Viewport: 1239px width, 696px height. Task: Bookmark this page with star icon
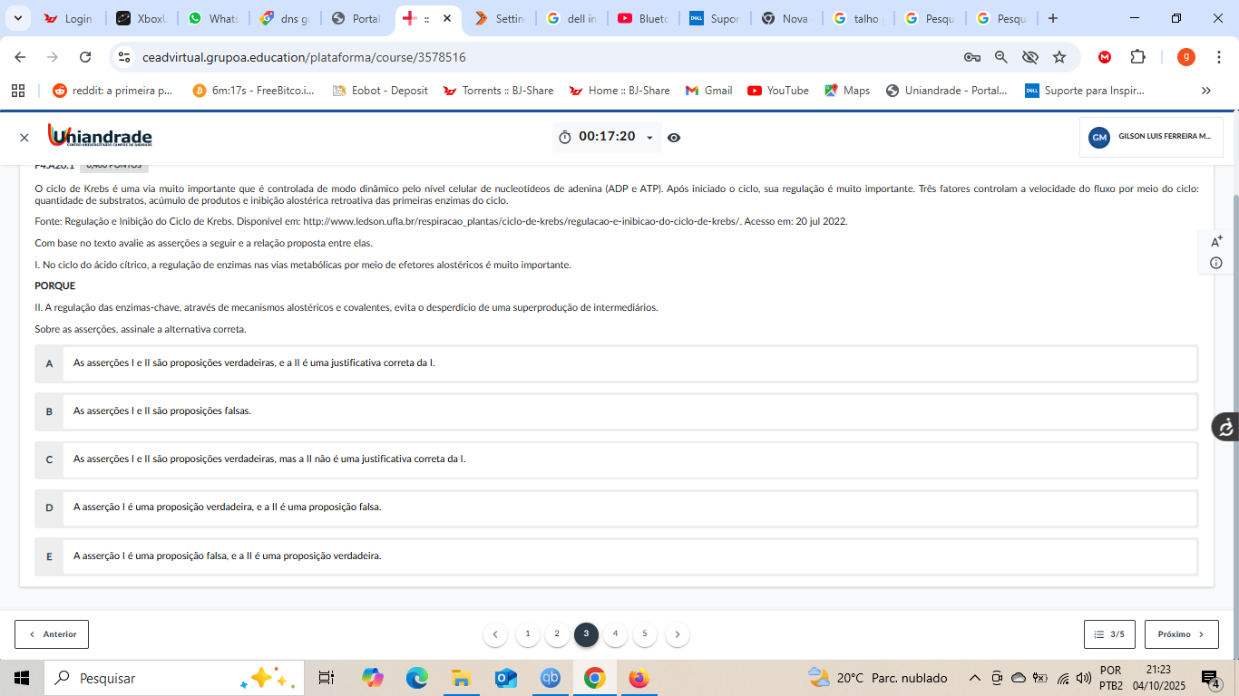pos(1059,57)
